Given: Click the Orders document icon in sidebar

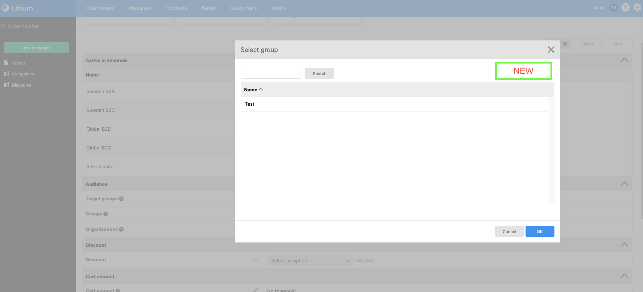Looking at the screenshot, I should tap(6, 63).
